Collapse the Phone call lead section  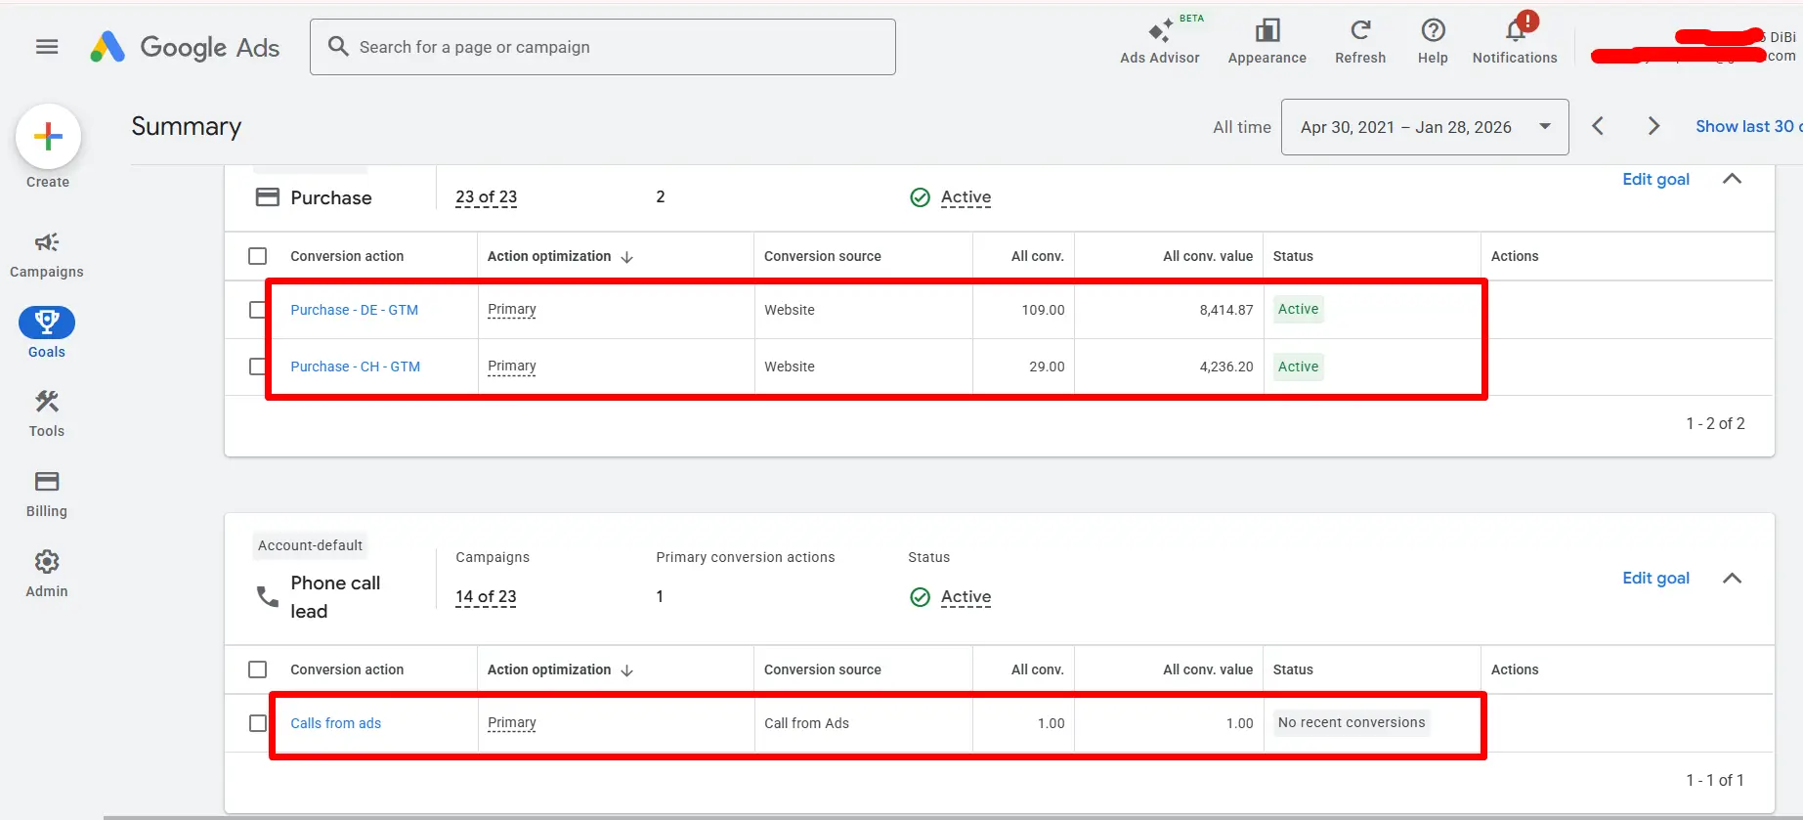coord(1732,579)
